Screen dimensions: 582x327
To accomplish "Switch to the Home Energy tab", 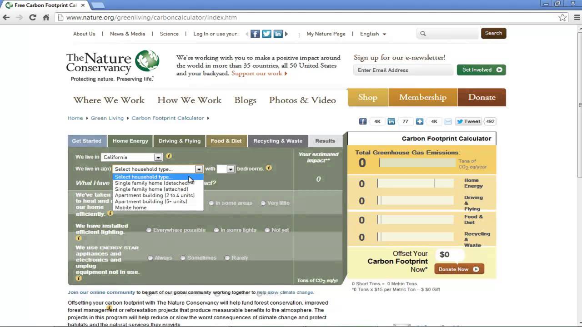I will coord(130,141).
